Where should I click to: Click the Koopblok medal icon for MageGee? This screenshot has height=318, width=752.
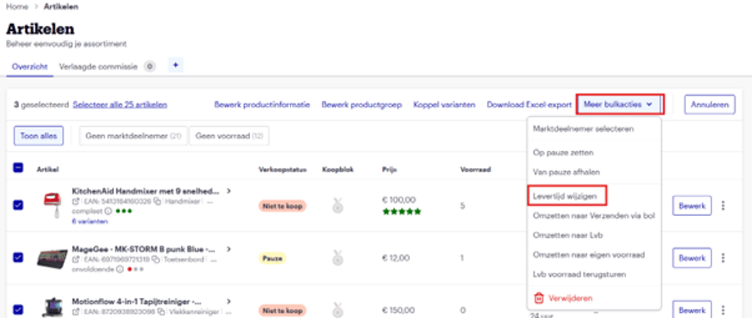tap(337, 258)
